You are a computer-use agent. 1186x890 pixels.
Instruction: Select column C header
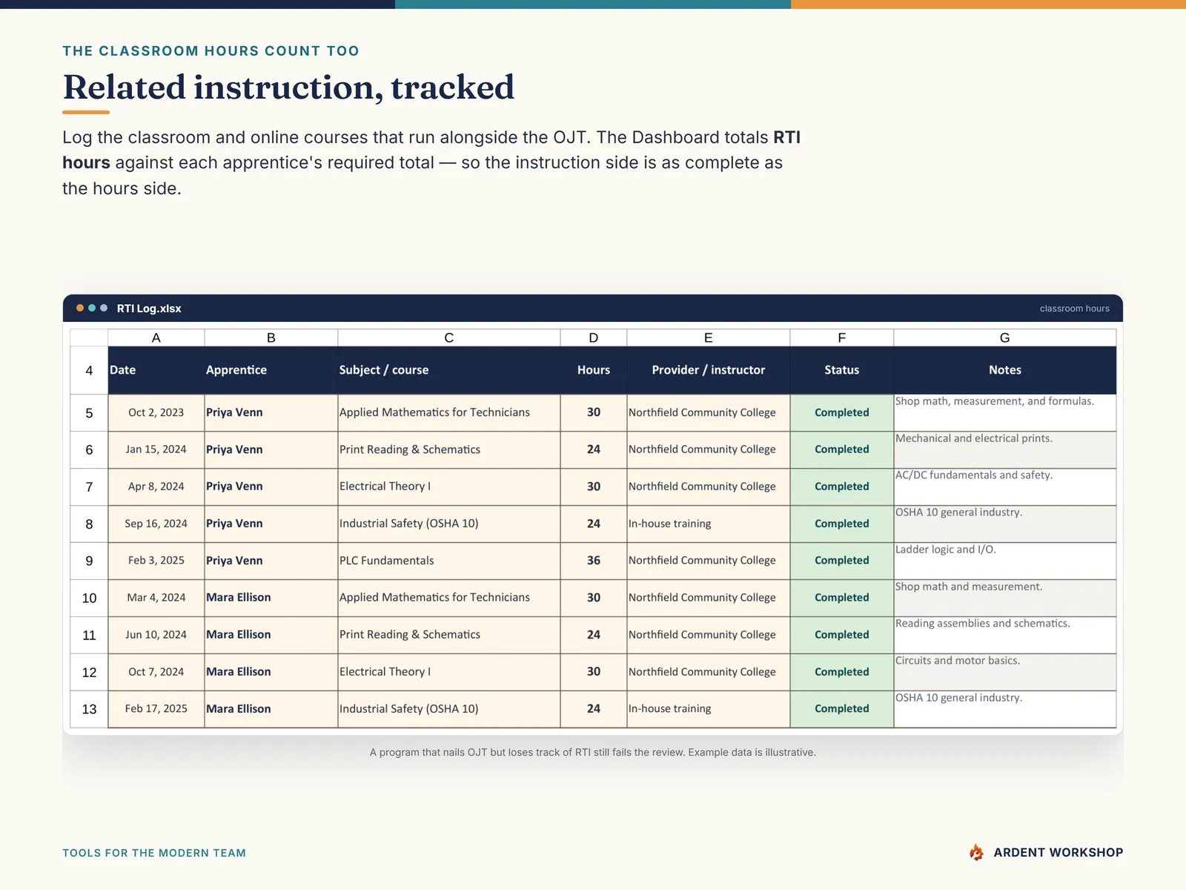[449, 337]
